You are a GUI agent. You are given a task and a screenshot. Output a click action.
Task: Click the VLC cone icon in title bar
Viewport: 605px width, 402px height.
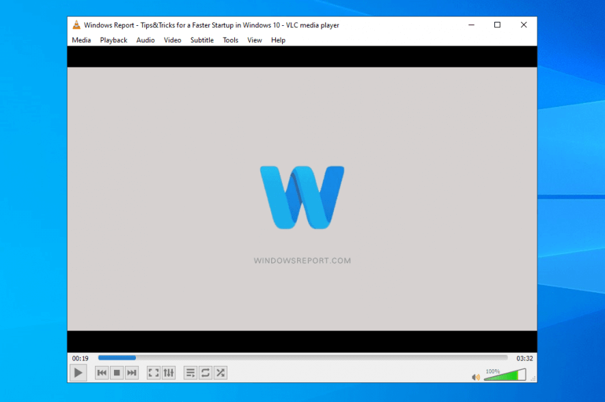76,25
